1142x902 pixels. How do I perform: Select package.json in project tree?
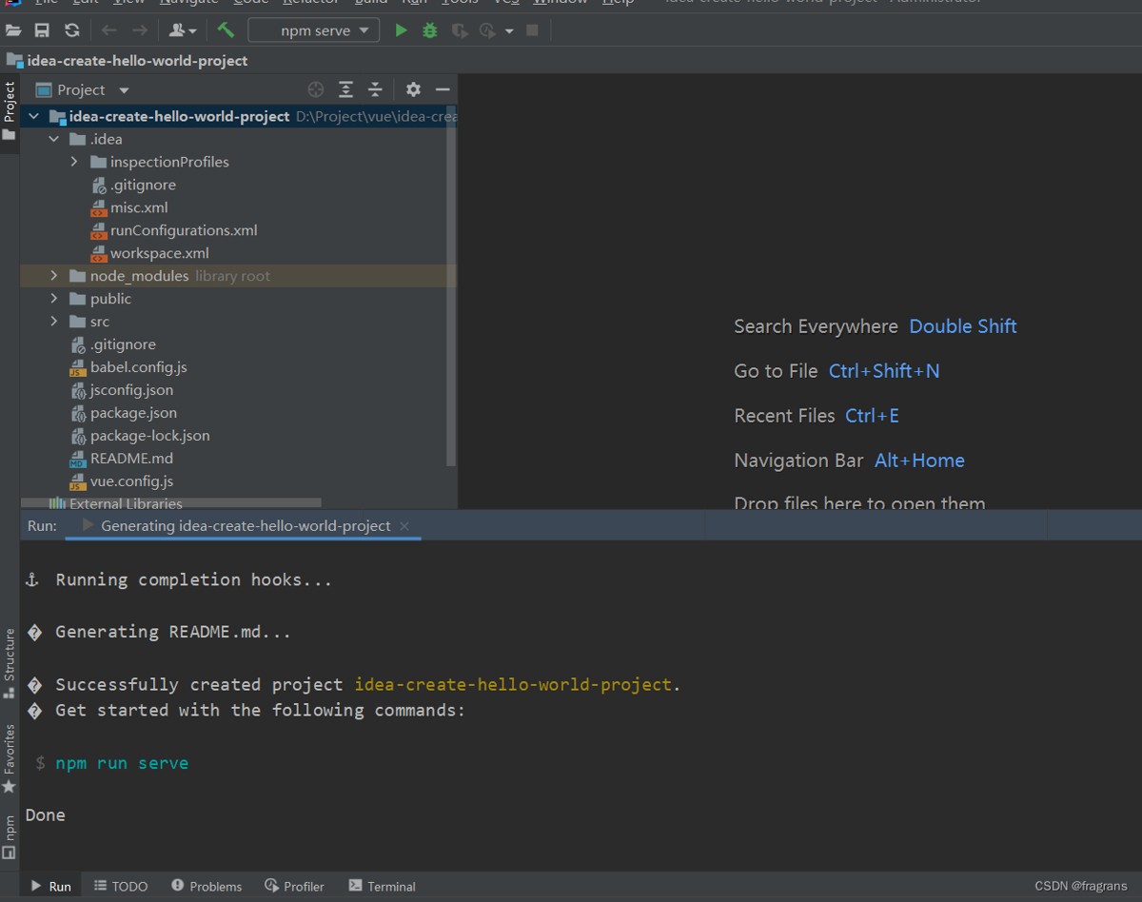[x=133, y=413]
